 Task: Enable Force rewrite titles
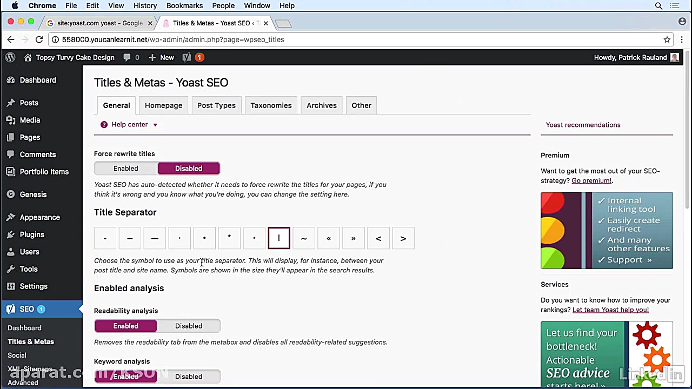125,169
